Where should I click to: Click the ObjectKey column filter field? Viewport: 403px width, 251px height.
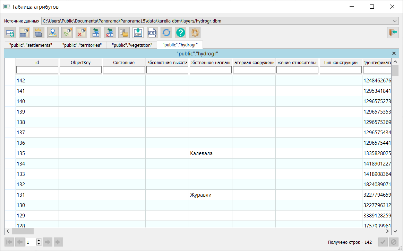point(80,70)
